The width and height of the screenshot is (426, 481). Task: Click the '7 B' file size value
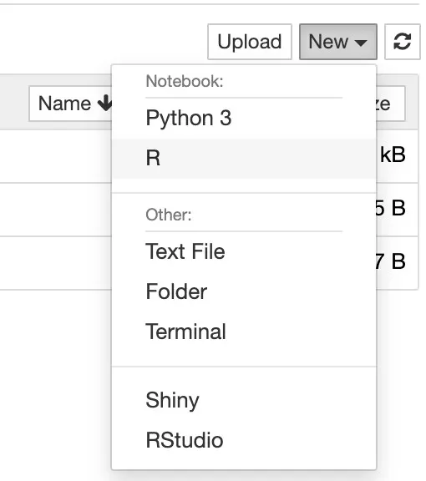pyautogui.click(x=390, y=261)
